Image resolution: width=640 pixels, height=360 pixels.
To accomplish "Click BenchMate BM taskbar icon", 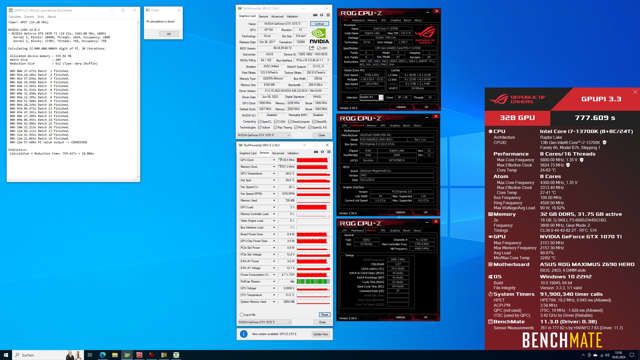I will pyautogui.click(x=164, y=355).
